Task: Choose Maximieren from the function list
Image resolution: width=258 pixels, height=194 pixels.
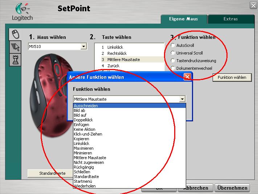Action: (x=130, y=148)
